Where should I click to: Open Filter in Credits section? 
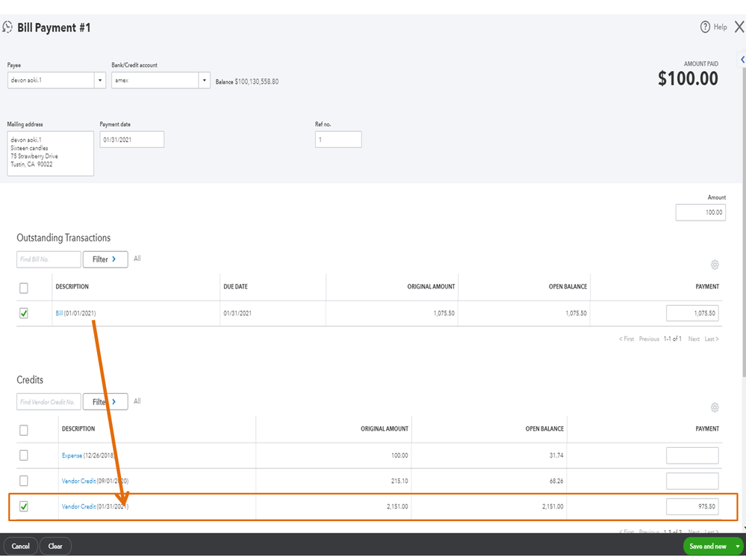(x=105, y=402)
